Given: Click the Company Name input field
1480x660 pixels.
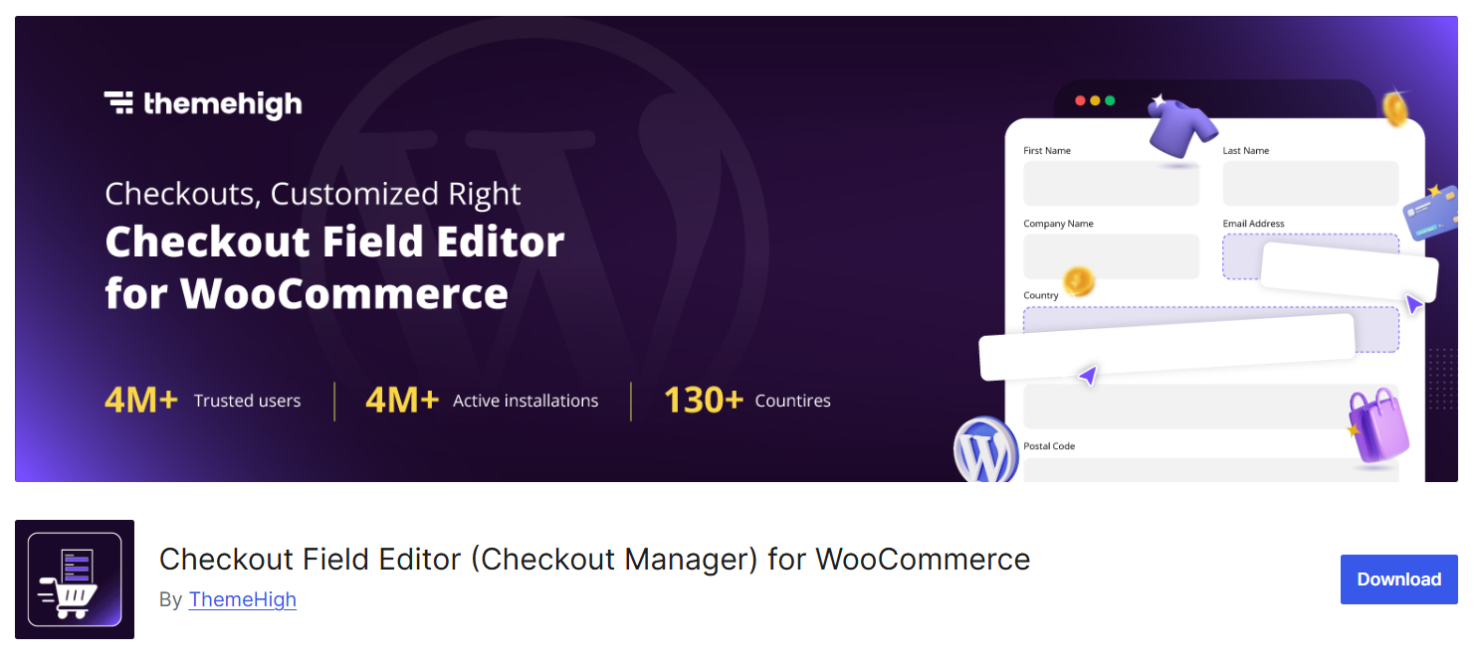Looking at the screenshot, I should pyautogui.click(x=1111, y=256).
